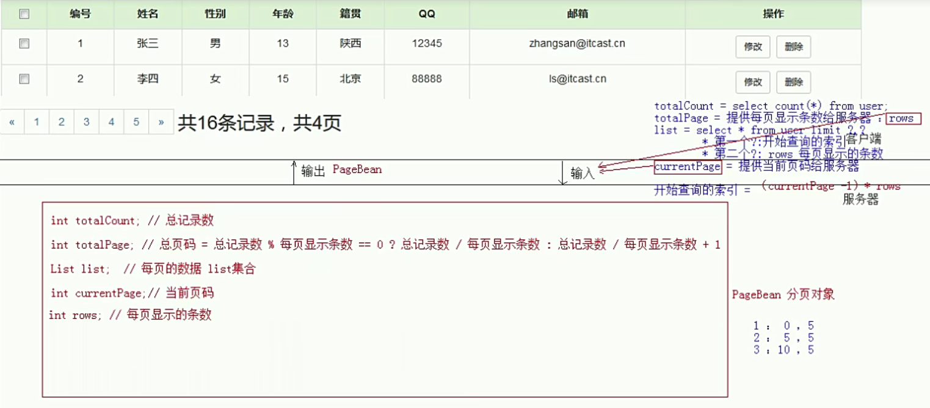Open pagination page 4

click(111, 122)
